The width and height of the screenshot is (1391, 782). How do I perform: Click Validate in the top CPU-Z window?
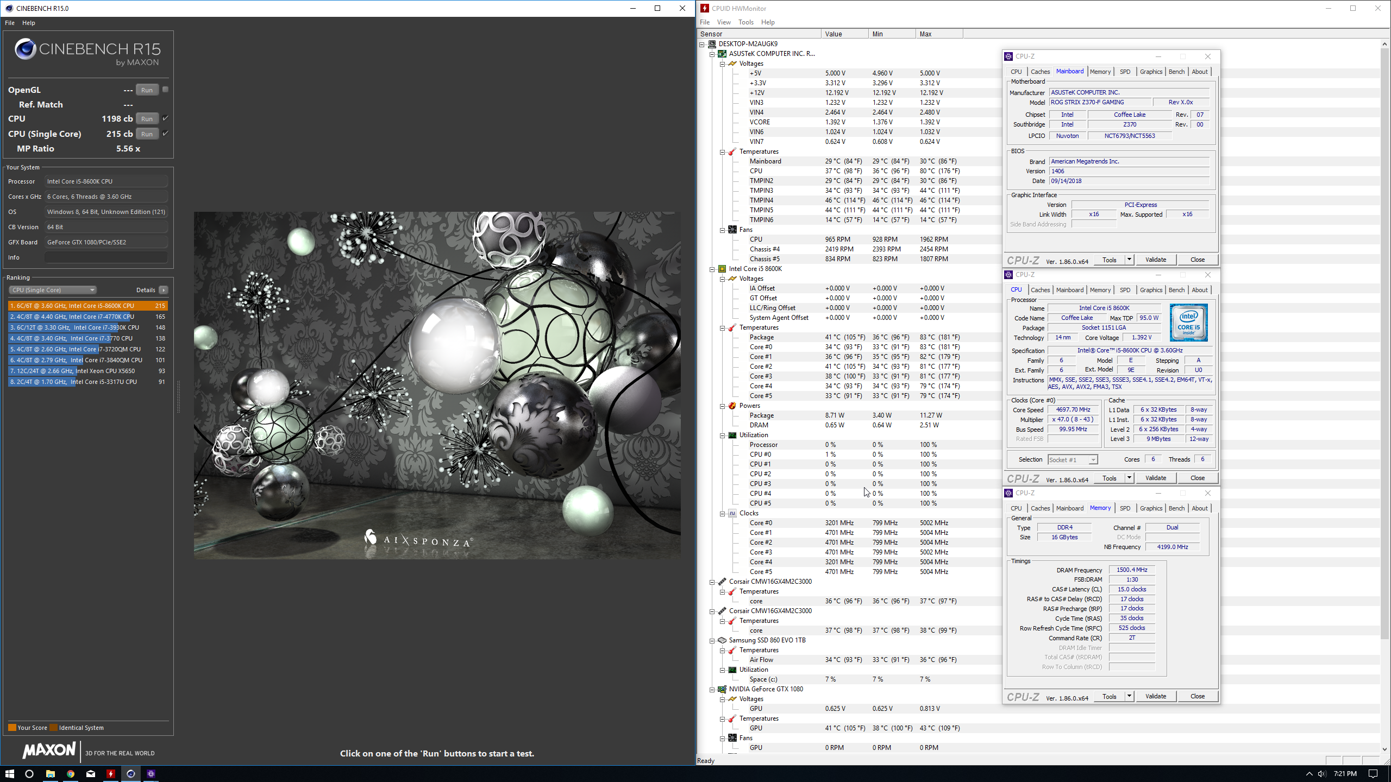click(1156, 260)
